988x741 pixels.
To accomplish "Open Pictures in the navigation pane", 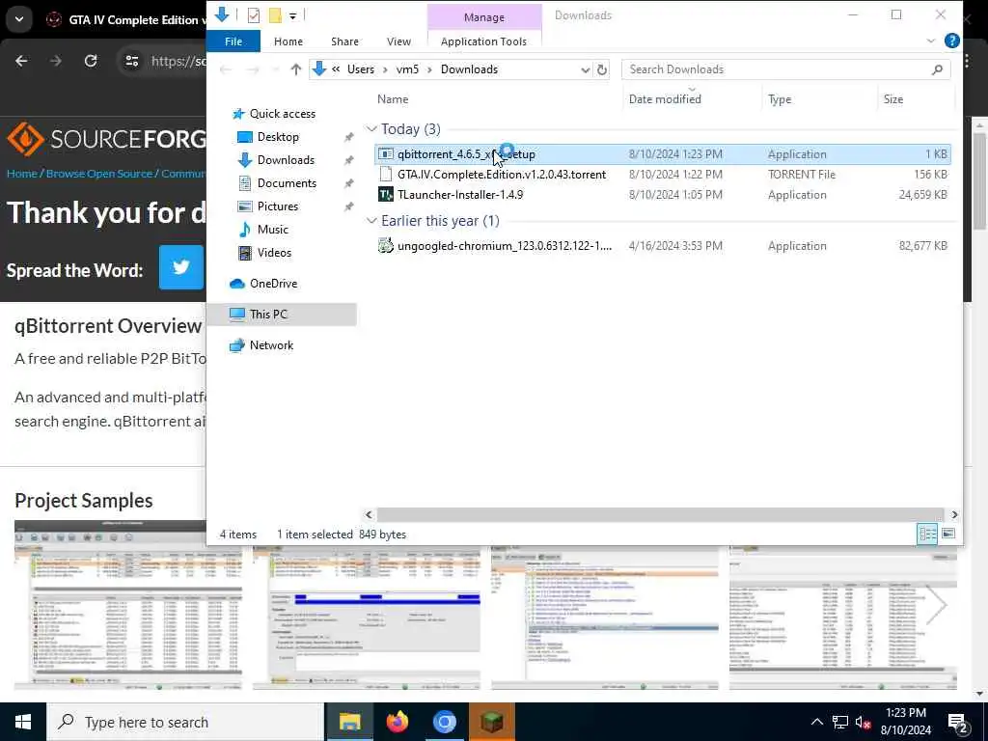I will (x=277, y=206).
